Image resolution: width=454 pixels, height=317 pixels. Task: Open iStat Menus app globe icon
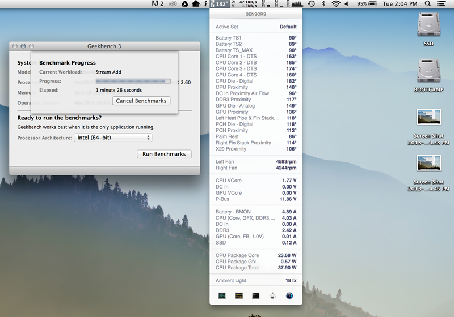point(289,295)
